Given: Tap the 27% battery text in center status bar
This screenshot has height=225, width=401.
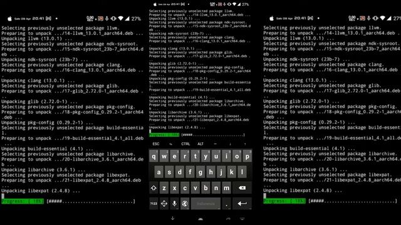Looking at the screenshot, I should [245, 4].
